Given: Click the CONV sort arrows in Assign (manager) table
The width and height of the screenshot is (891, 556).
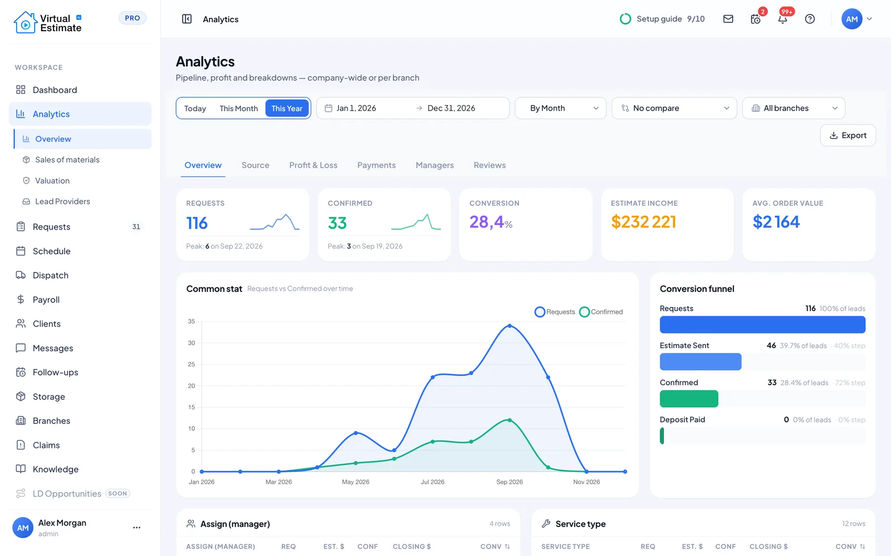Looking at the screenshot, I should click(507, 547).
